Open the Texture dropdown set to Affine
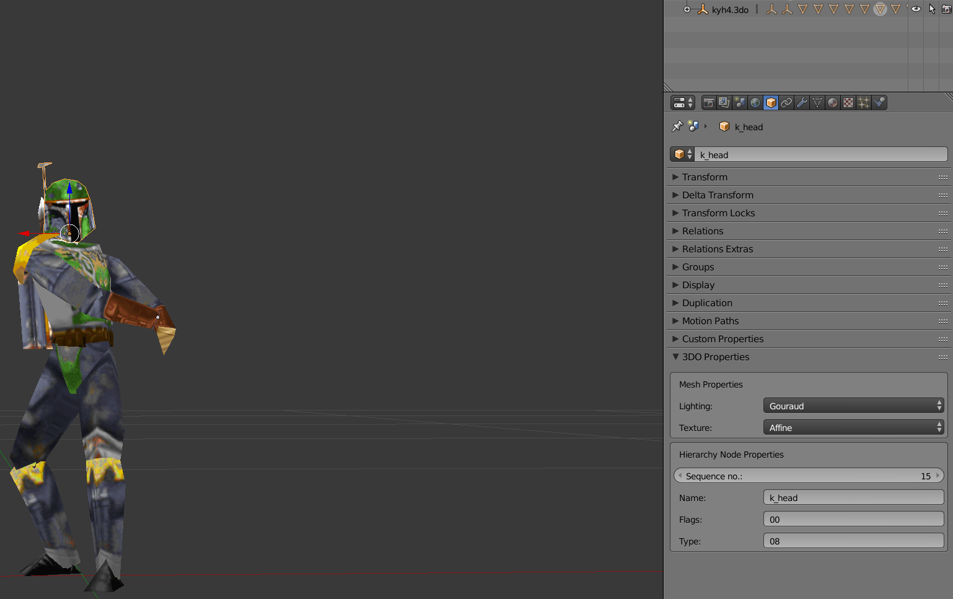 pyautogui.click(x=853, y=427)
